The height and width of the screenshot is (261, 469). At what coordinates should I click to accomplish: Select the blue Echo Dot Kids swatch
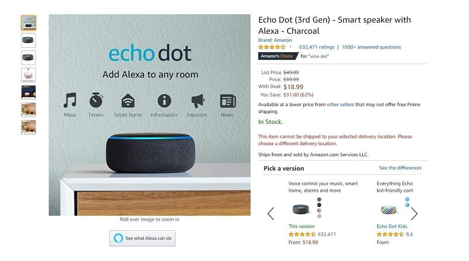point(407,199)
